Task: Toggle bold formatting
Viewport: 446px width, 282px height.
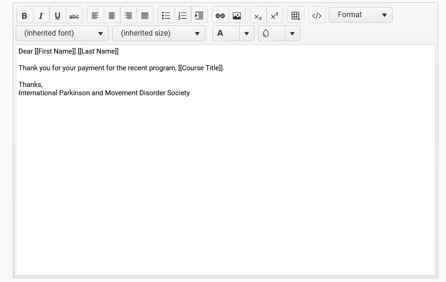Action: point(25,15)
